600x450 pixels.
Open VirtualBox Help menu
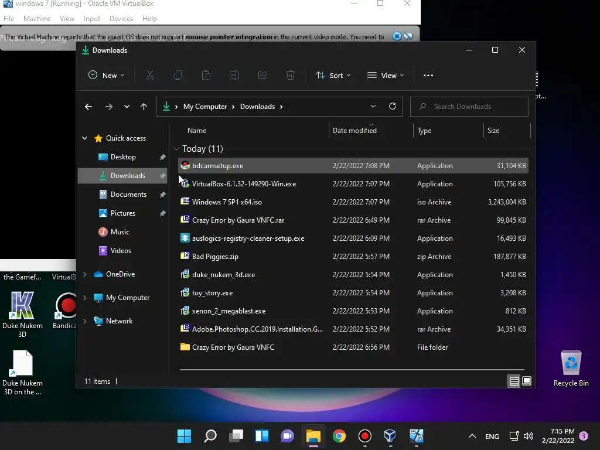(x=149, y=18)
